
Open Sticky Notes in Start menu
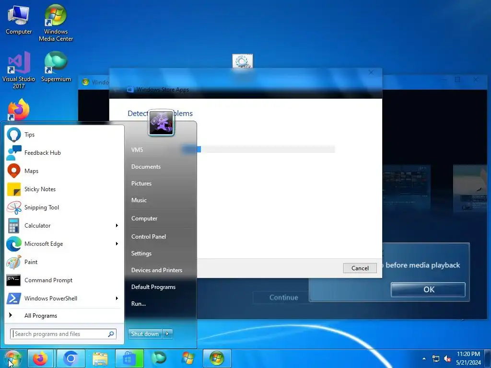(x=64, y=189)
